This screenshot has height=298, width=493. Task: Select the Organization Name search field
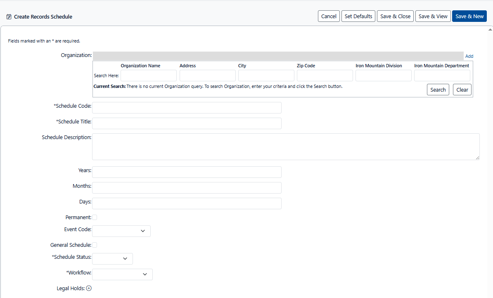(x=149, y=76)
